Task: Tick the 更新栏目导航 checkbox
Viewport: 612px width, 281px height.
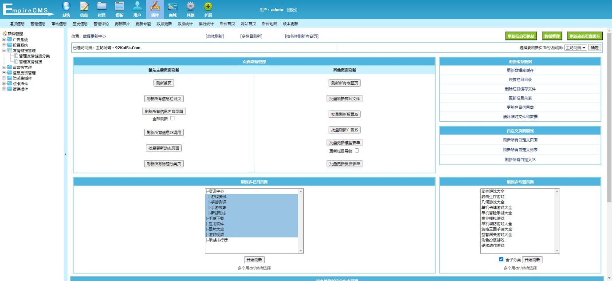Action: coord(357,150)
